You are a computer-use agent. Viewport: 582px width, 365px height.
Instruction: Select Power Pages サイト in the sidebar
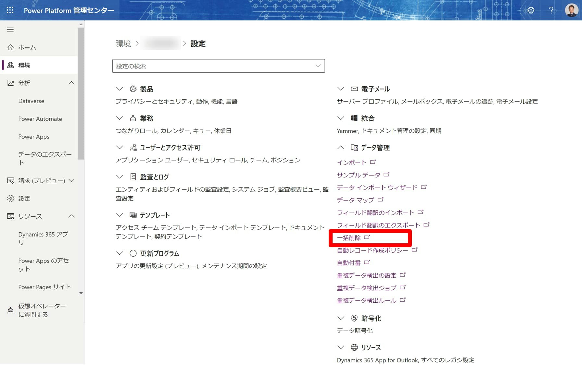[x=44, y=287]
